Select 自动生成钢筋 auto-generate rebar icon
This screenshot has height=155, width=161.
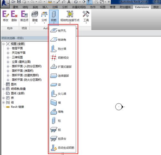[54, 148]
